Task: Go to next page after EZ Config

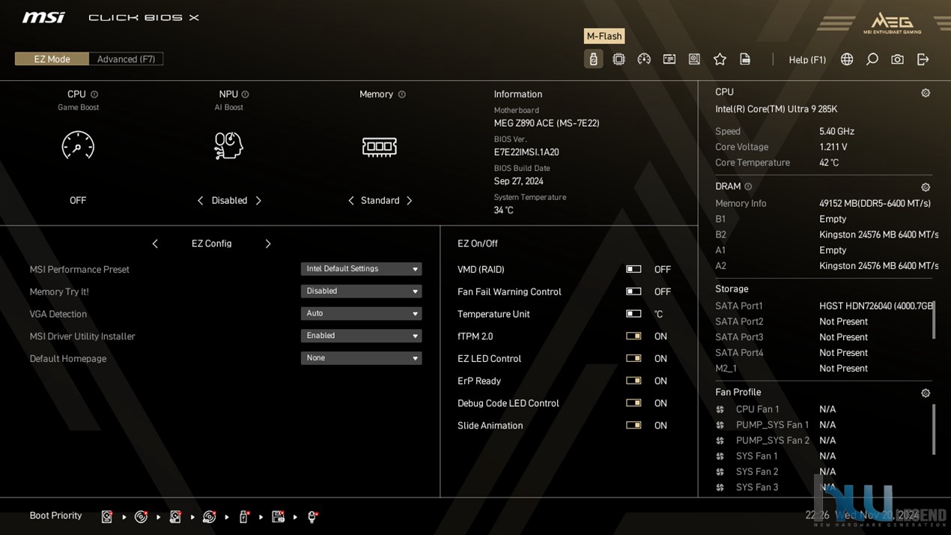Action: click(267, 244)
